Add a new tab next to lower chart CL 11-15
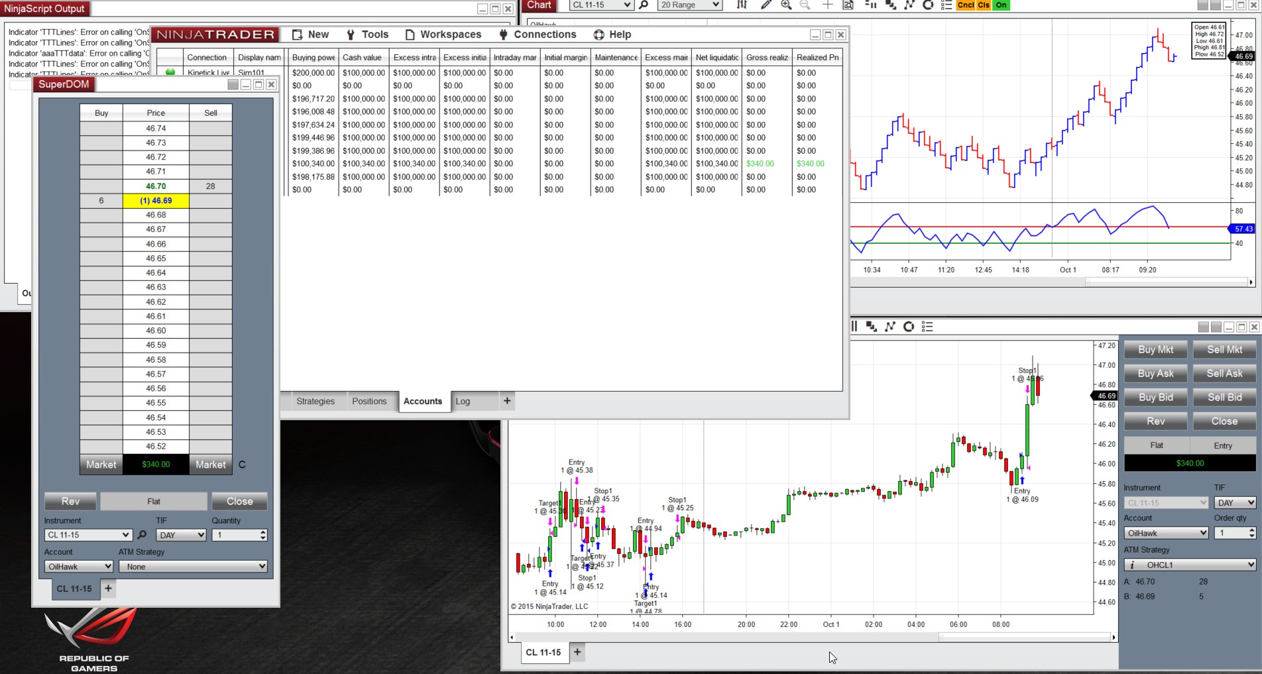The height and width of the screenshot is (674, 1262). (577, 652)
